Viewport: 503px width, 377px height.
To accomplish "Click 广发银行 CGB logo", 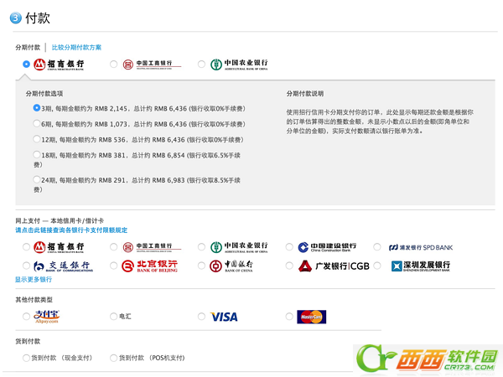I will tap(334, 266).
